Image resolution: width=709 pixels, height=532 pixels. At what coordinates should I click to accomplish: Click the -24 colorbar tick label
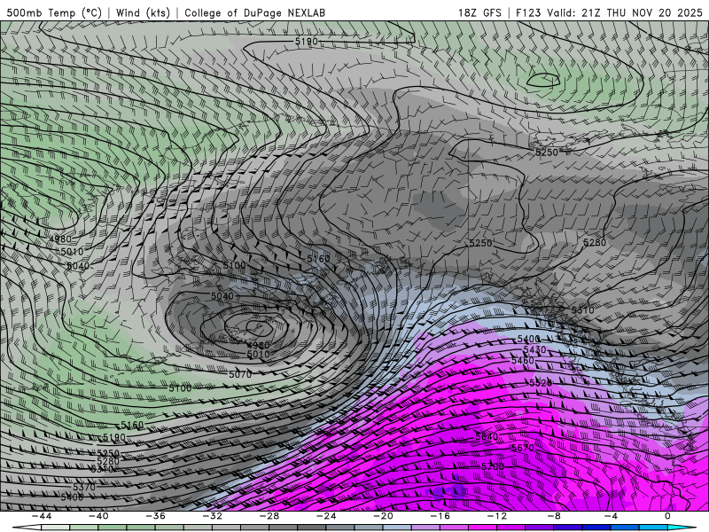[x=326, y=516]
